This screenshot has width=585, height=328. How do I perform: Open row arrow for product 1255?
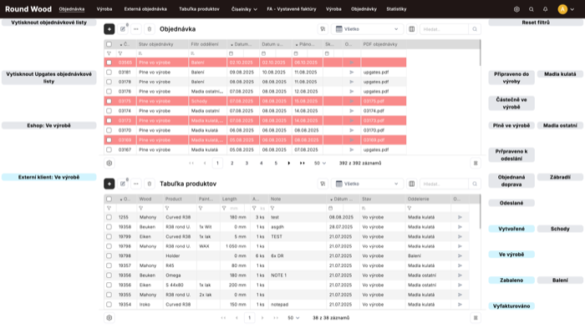tap(460, 217)
